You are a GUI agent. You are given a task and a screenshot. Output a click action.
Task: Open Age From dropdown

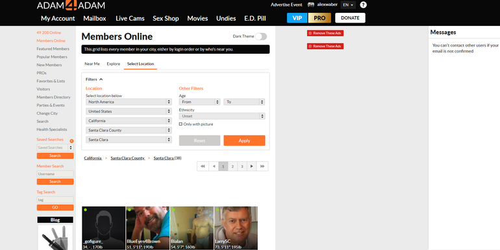point(199,102)
